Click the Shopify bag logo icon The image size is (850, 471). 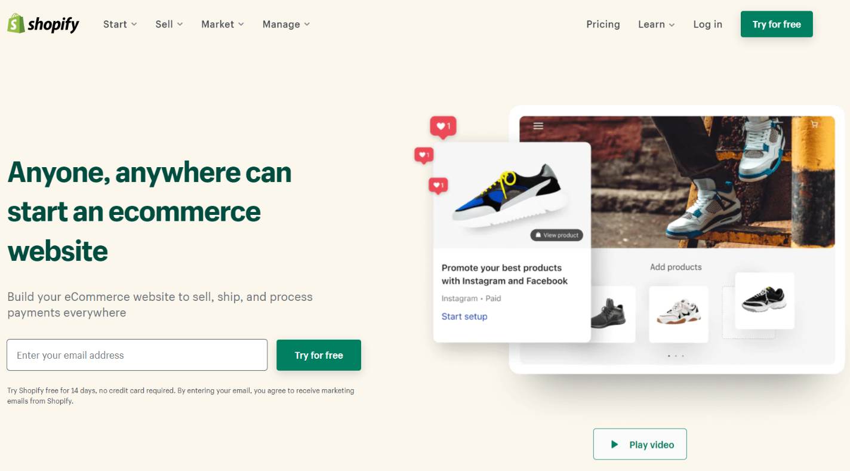16,24
